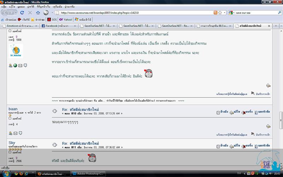The height and width of the screenshot is (177, 283).
Task: Open the Windows Start menu orb
Action: (x=6, y=173)
